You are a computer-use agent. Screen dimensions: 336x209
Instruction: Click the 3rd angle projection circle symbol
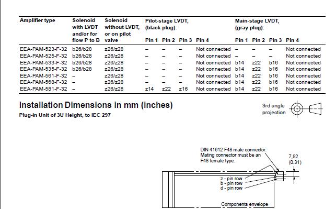[x=297, y=109]
